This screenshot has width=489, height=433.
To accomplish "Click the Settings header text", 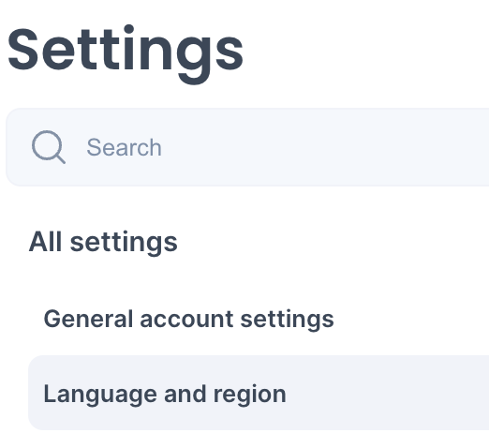I will [126, 53].
